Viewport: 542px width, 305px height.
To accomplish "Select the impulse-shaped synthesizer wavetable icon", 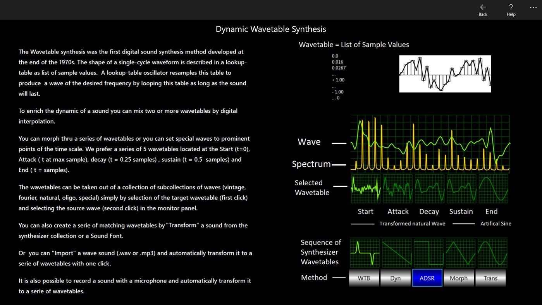I will point(364,253).
